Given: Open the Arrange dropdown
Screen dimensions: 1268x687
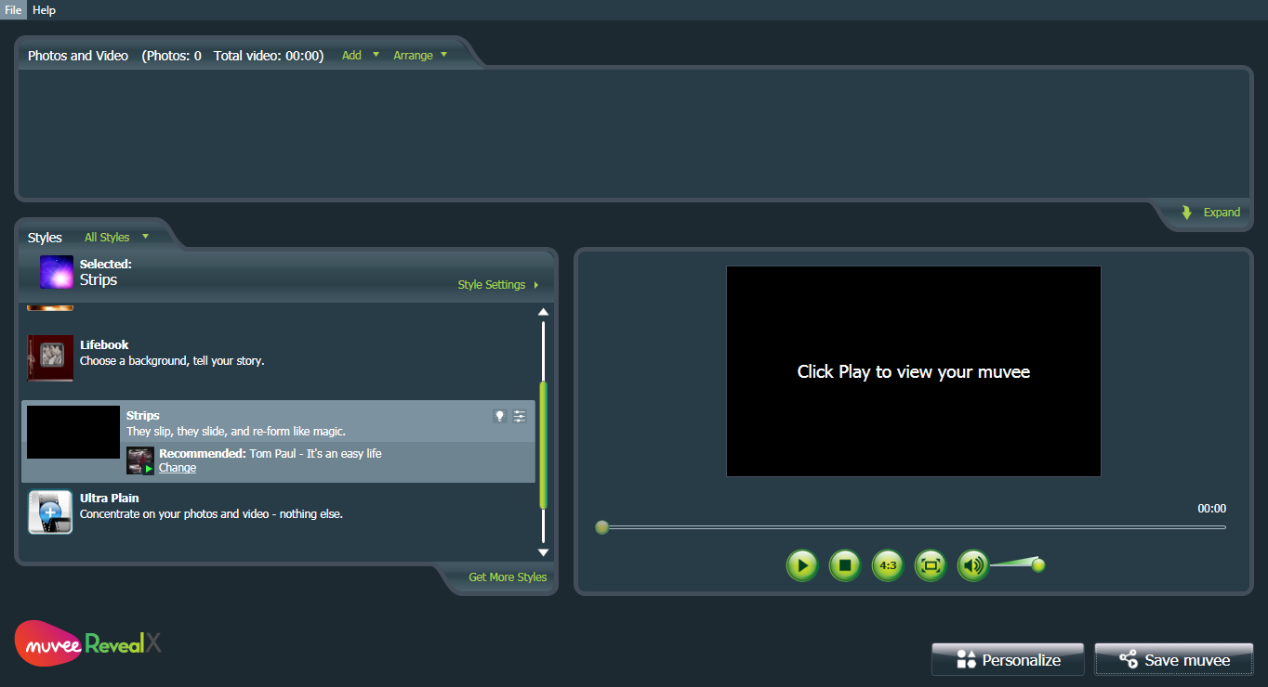Looking at the screenshot, I should (x=420, y=55).
